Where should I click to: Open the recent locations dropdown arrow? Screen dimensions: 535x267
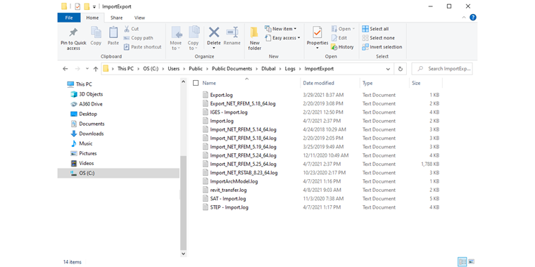(87, 69)
